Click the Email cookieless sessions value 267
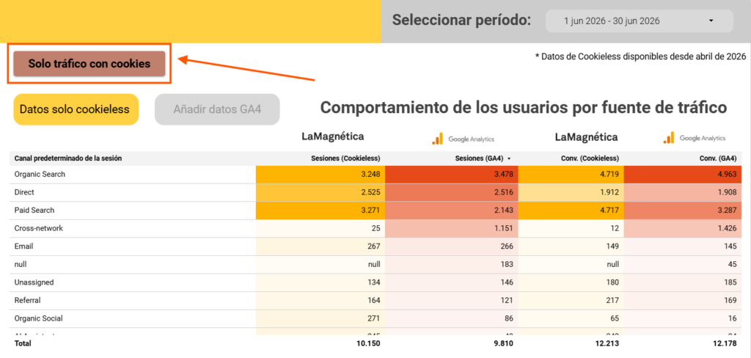Screen dimensions: 751x358 tap(374, 246)
